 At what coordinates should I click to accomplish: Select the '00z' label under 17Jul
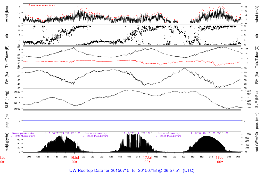point(147,162)
